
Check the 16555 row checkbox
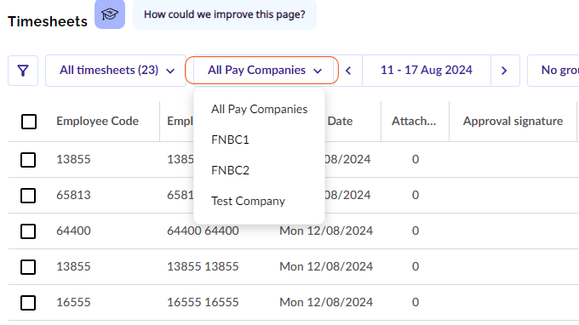[x=28, y=303]
